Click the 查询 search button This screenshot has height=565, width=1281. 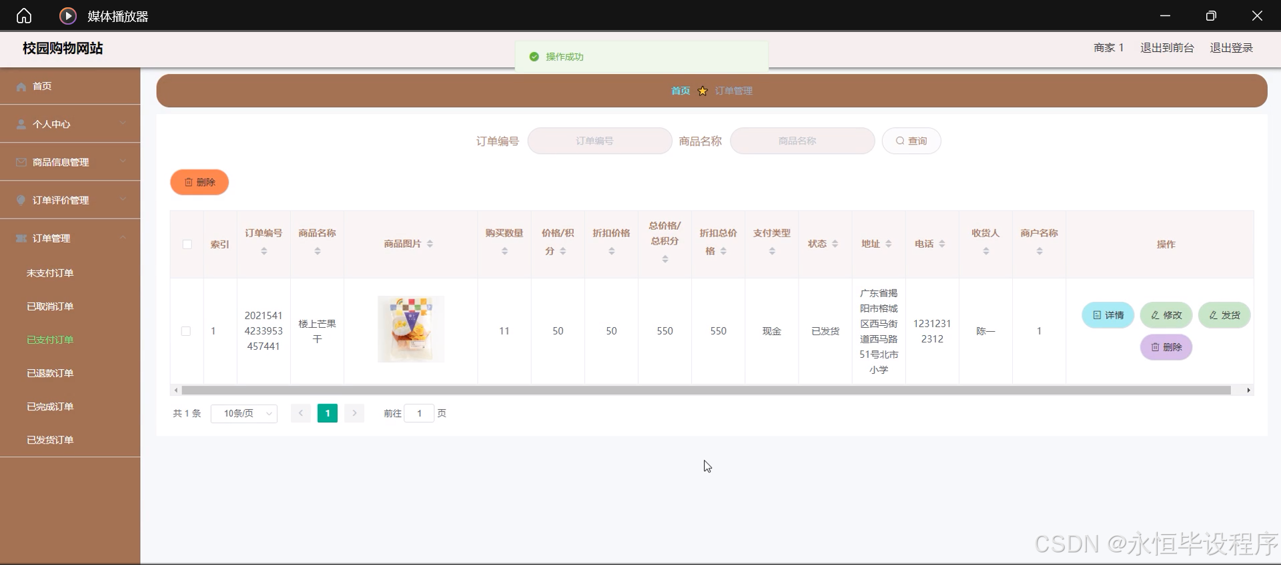pos(911,141)
